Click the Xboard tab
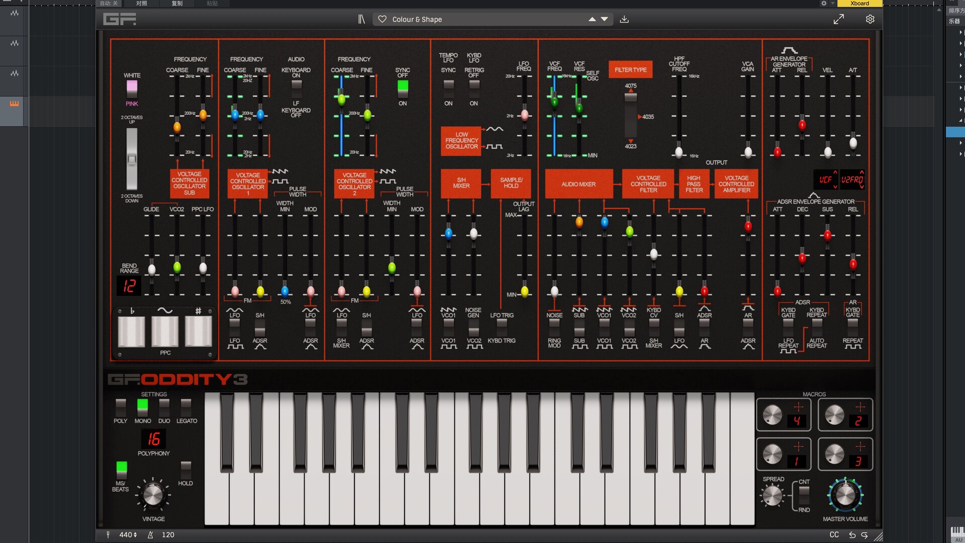This screenshot has width=965, height=543. point(859,4)
